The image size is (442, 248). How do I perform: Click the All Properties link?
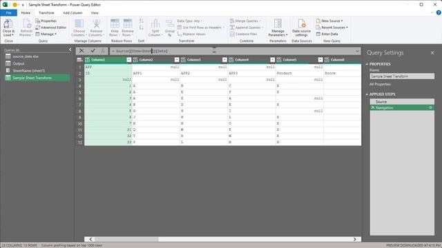(x=381, y=84)
